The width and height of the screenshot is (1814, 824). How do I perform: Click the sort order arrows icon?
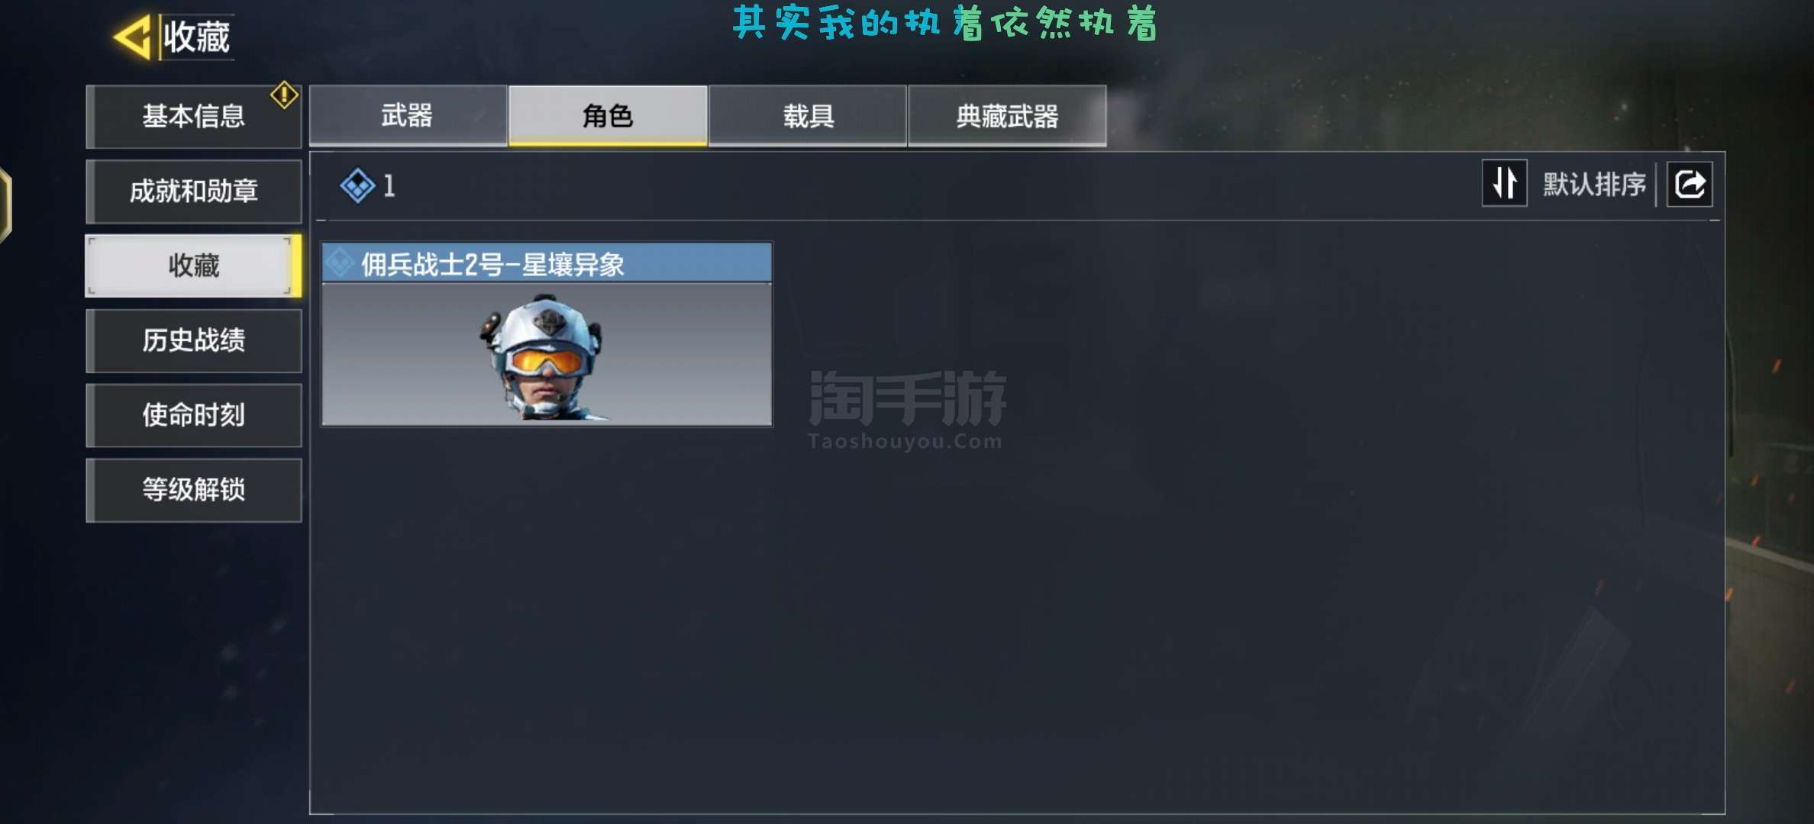click(x=1504, y=183)
